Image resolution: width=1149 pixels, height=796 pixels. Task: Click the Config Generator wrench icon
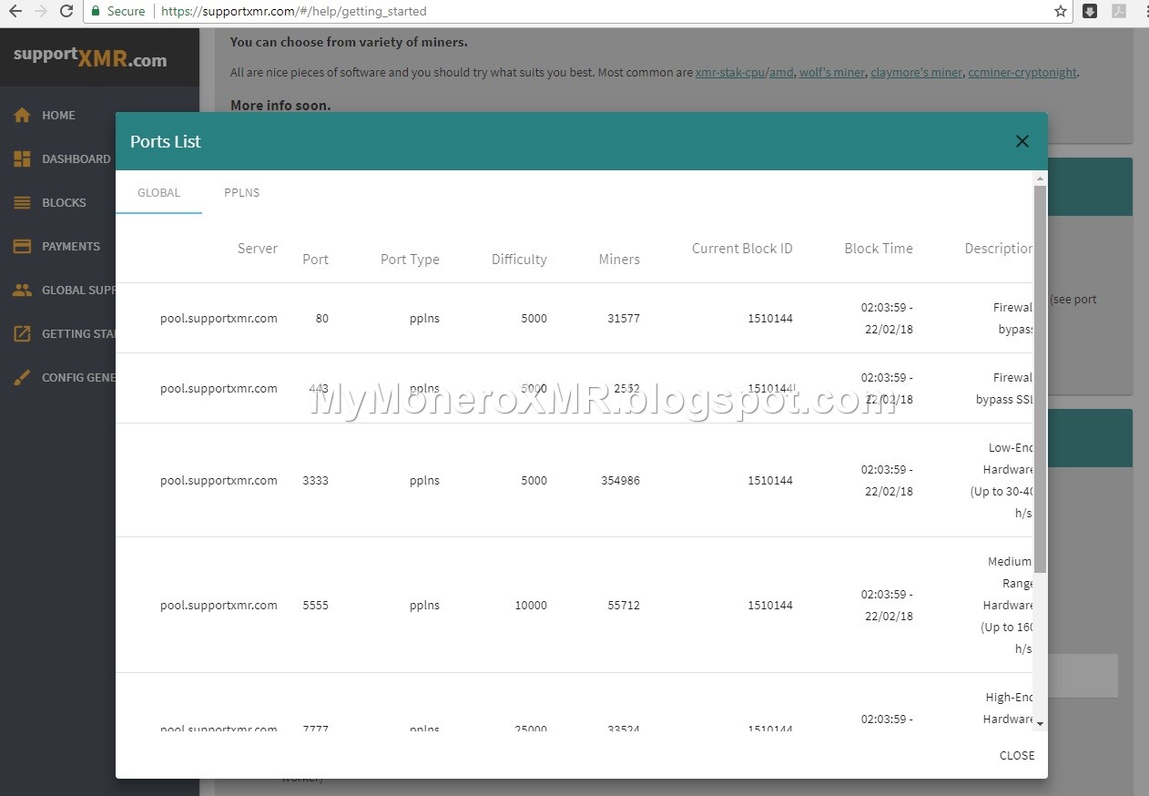click(x=21, y=377)
